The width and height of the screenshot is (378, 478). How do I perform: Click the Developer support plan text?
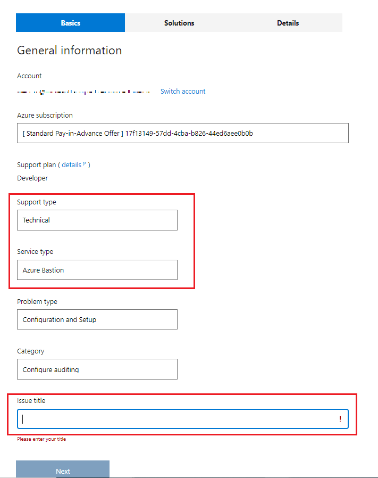pyautogui.click(x=32, y=178)
